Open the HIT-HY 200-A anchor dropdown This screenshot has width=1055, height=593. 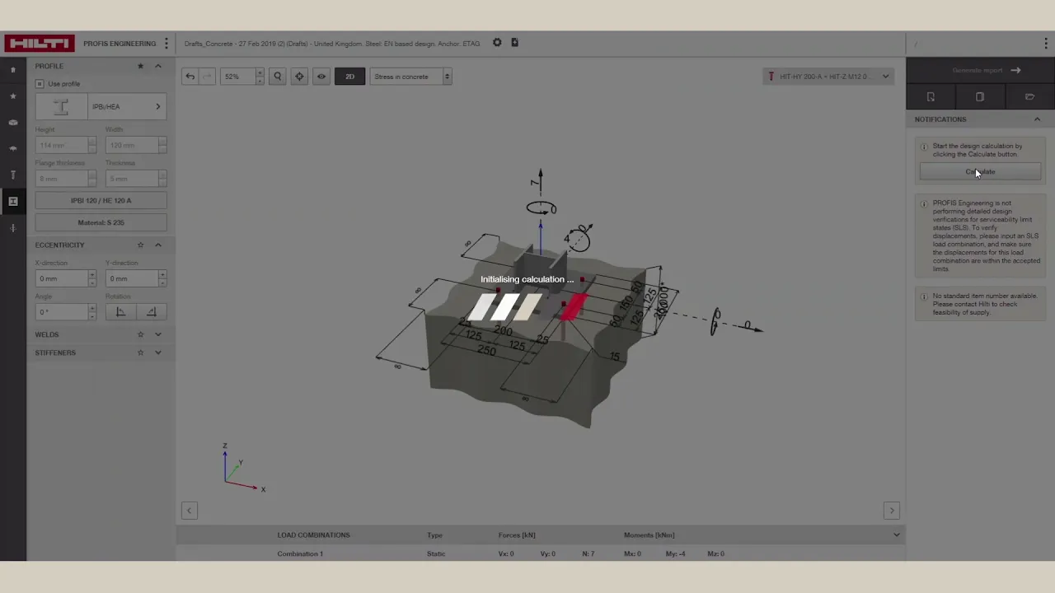point(828,77)
